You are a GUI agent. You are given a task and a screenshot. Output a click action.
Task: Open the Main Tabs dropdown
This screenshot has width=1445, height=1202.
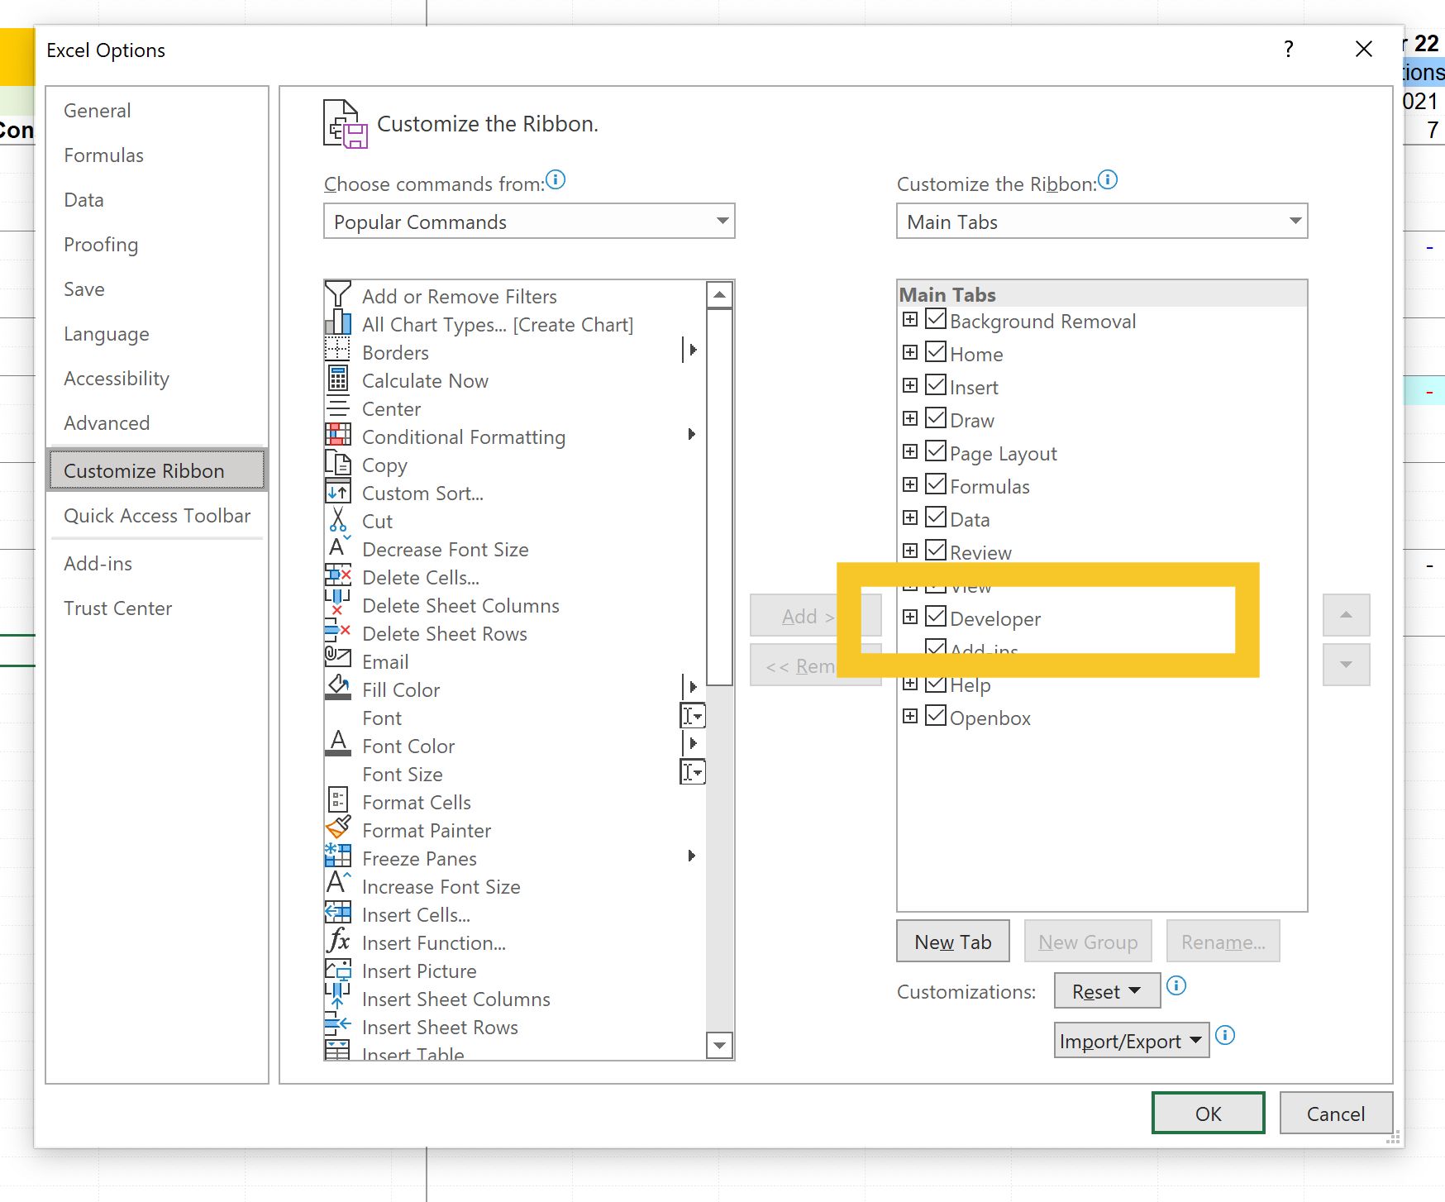tap(1294, 222)
